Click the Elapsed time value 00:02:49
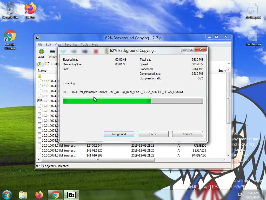Viewport: 266px width, 200px height. tap(121, 60)
